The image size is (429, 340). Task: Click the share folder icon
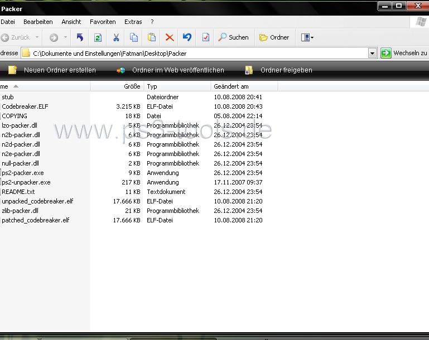(x=249, y=70)
